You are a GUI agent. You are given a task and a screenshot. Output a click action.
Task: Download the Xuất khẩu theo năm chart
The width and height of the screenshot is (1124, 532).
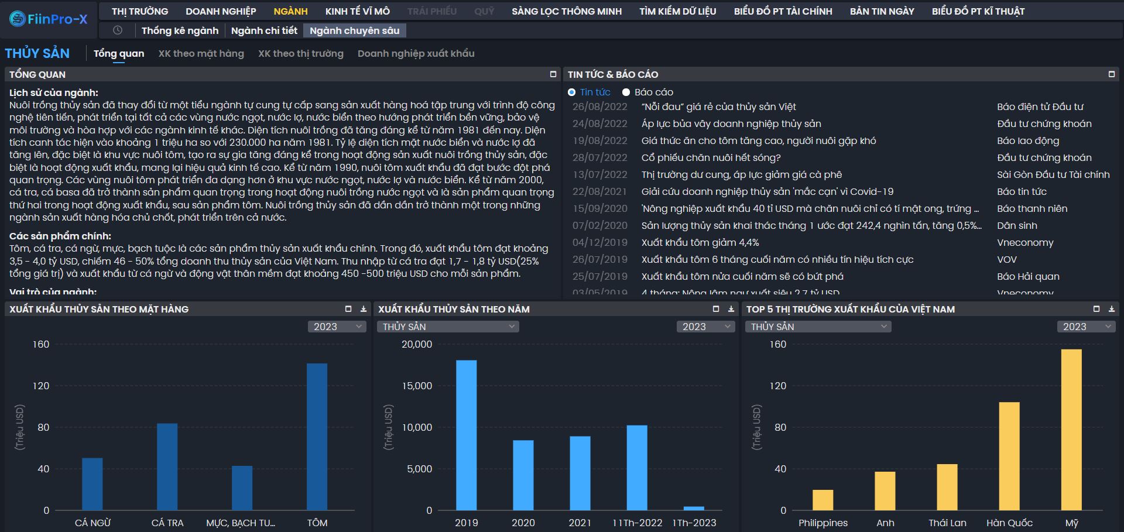coord(731,309)
